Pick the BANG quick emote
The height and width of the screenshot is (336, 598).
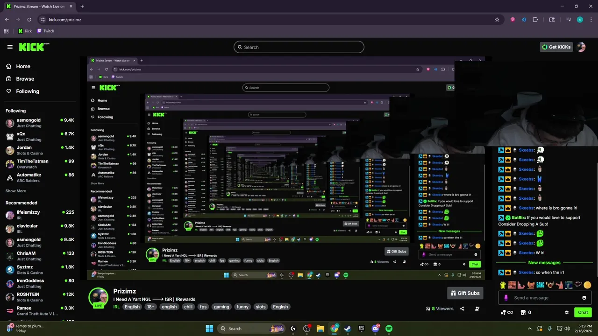(x=539, y=285)
